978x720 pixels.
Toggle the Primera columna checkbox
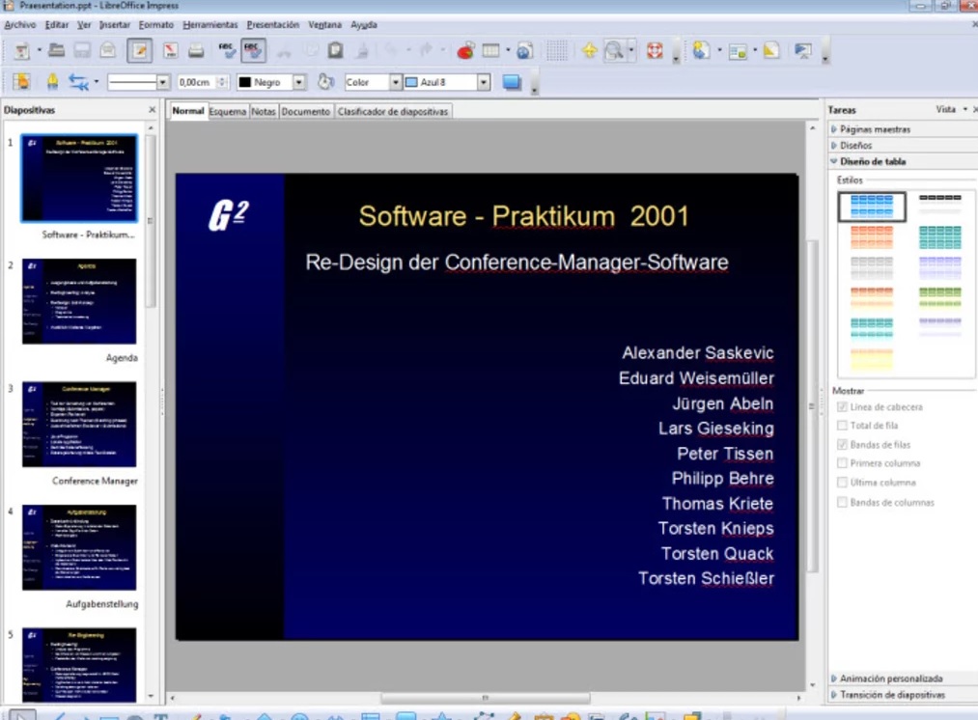(842, 463)
